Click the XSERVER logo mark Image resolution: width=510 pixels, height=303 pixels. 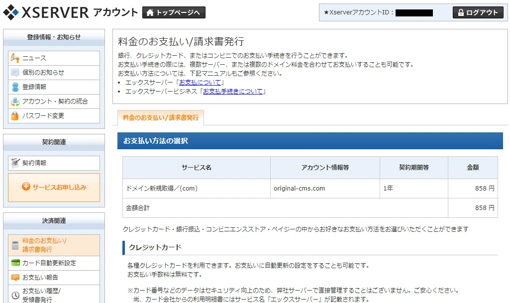11,12
